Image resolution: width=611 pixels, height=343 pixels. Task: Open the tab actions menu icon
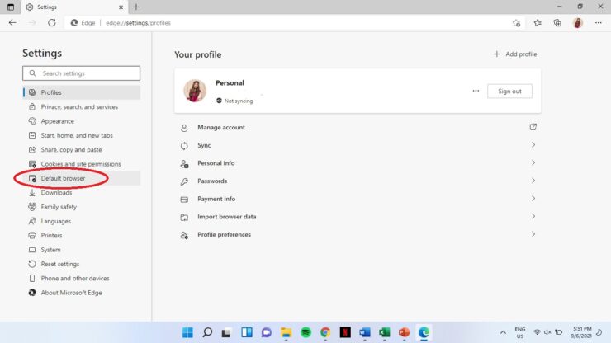click(11, 7)
